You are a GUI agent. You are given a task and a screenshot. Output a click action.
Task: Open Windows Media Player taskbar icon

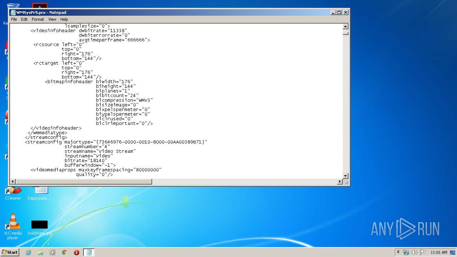click(x=52, y=252)
